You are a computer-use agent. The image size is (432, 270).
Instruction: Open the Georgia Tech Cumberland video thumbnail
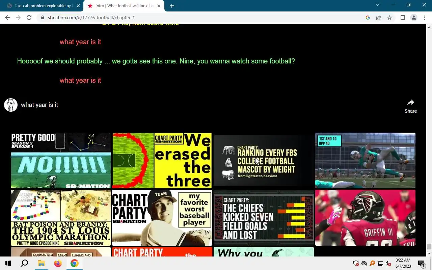pyautogui.click(x=61, y=252)
